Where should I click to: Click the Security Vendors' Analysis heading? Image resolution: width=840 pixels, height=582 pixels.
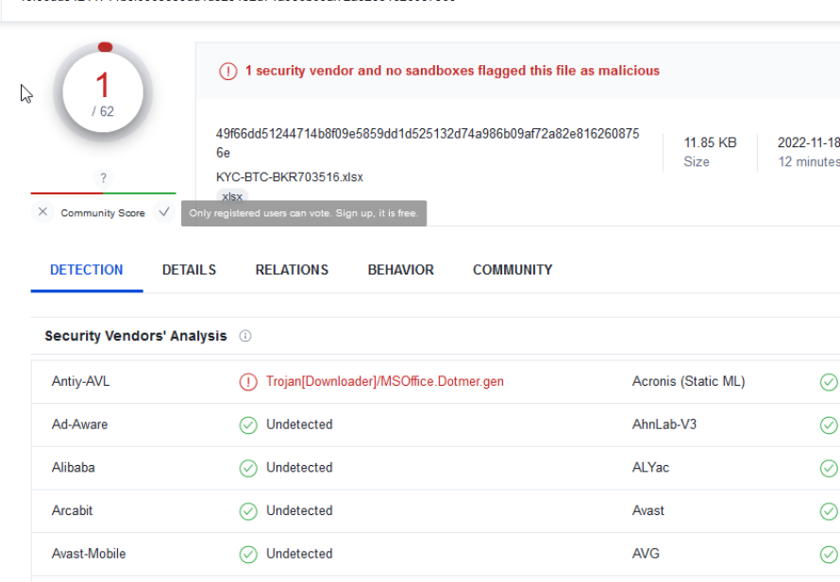[136, 336]
